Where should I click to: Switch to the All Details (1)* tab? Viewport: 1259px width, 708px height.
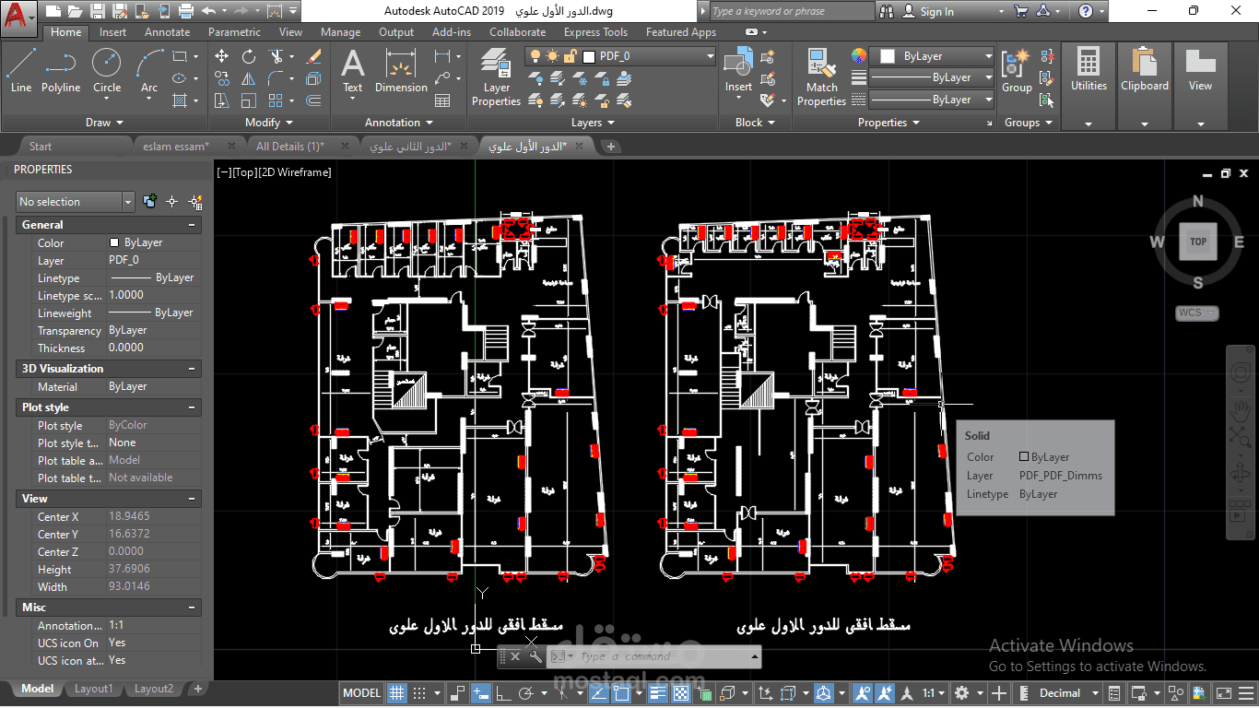[x=290, y=146]
